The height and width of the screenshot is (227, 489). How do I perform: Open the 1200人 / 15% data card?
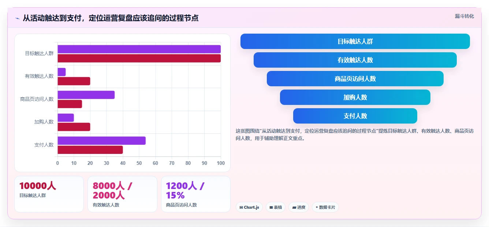point(196,194)
